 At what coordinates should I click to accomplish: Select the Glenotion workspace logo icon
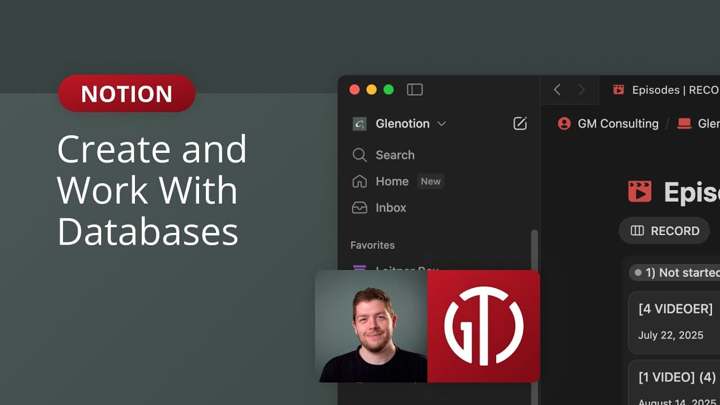[359, 124]
